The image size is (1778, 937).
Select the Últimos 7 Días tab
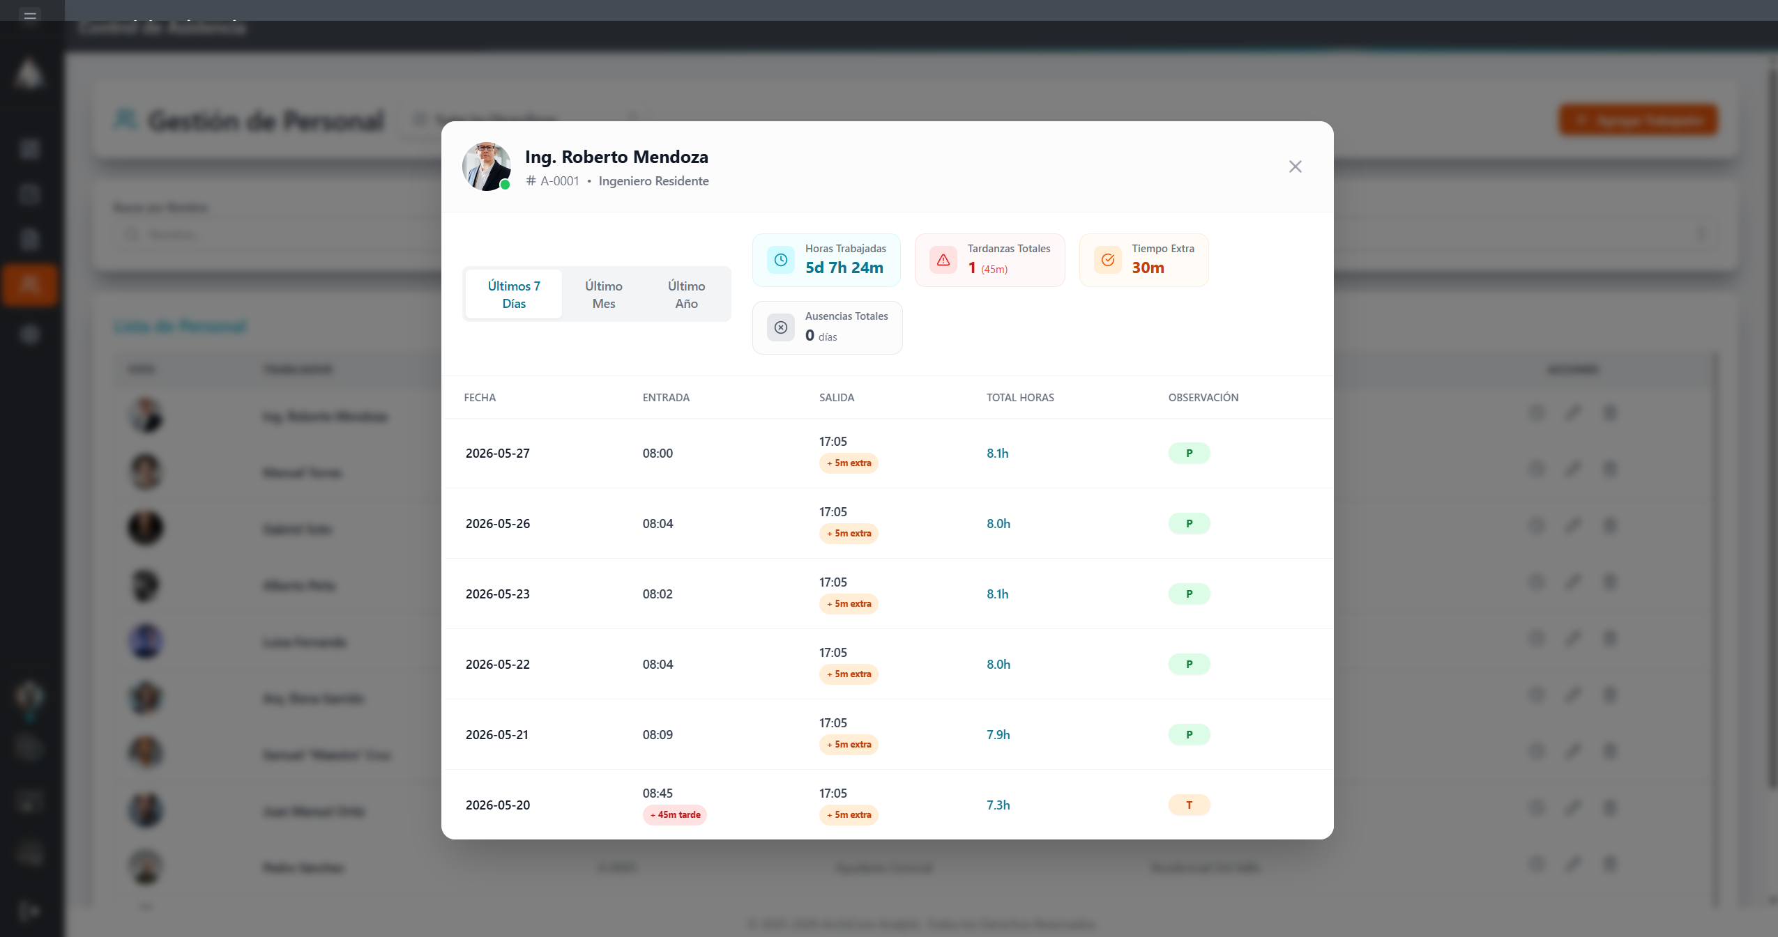click(x=514, y=294)
